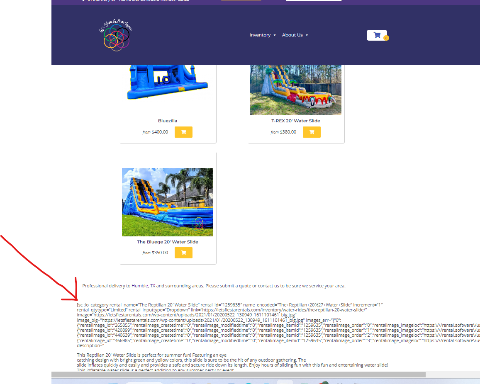Open the T-REX 20' Water Slide title link
480x384 pixels.
click(x=295, y=121)
